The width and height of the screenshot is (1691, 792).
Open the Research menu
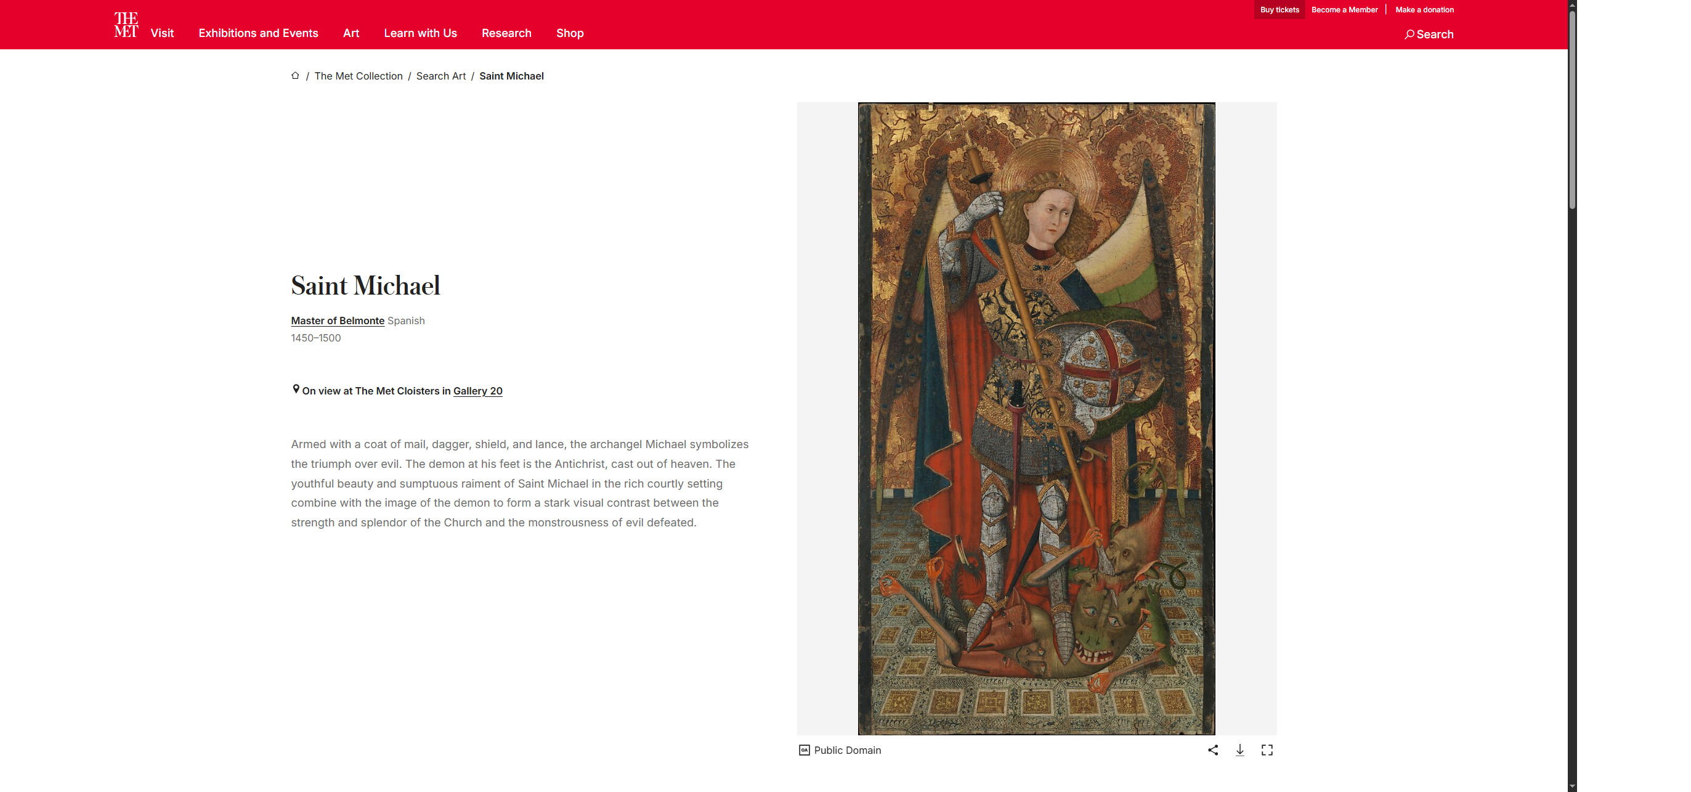[506, 33]
